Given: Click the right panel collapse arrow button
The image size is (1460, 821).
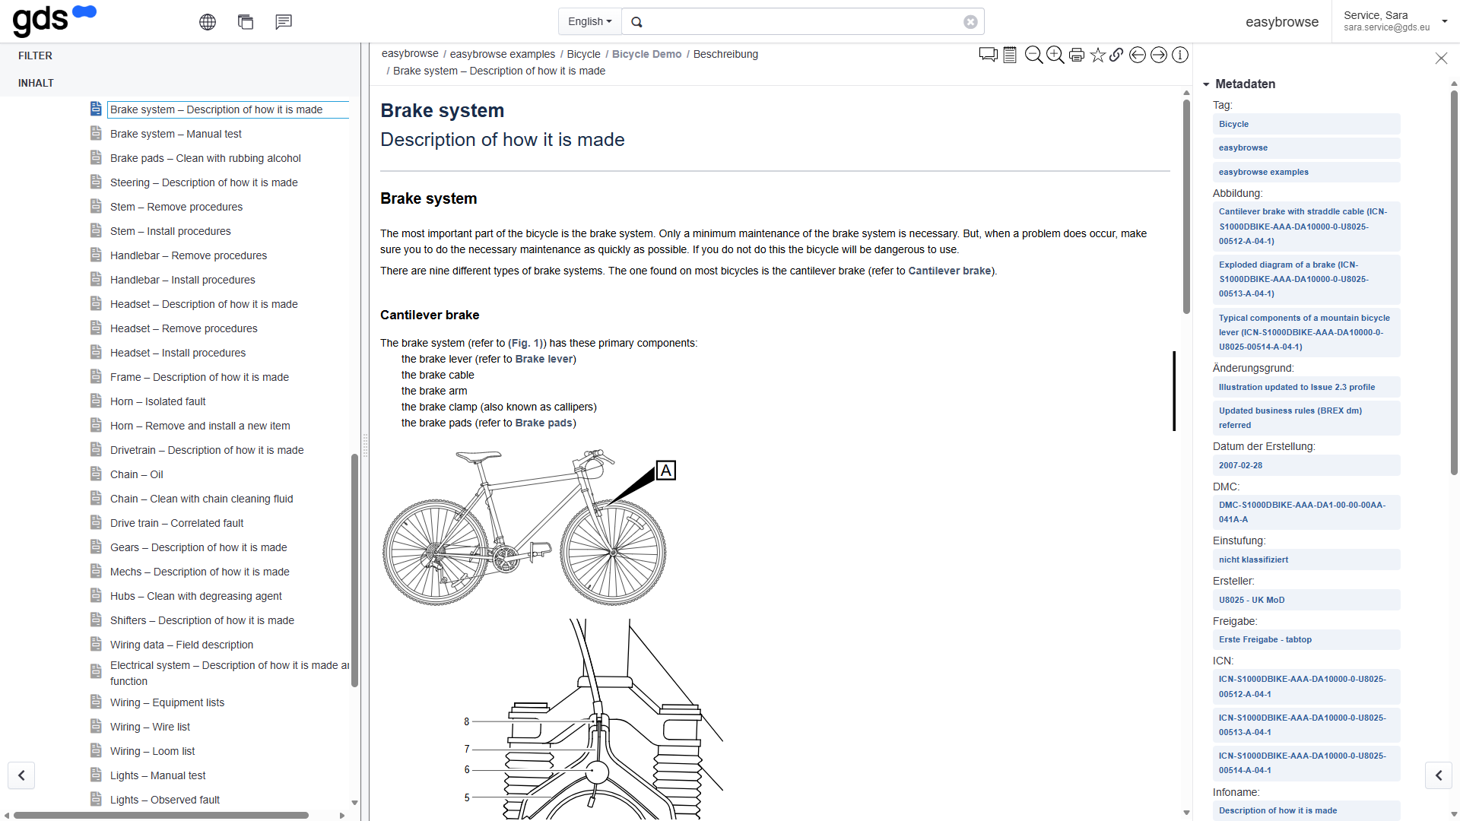Looking at the screenshot, I should [x=1439, y=775].
